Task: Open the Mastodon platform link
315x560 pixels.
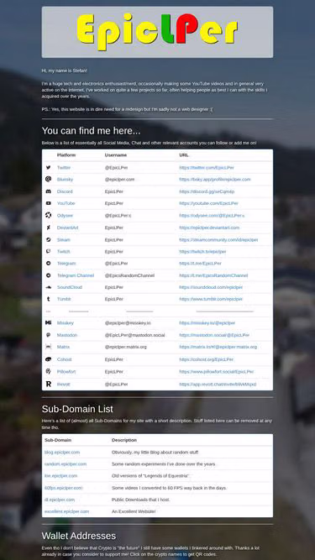Action: tap(67, 335)
